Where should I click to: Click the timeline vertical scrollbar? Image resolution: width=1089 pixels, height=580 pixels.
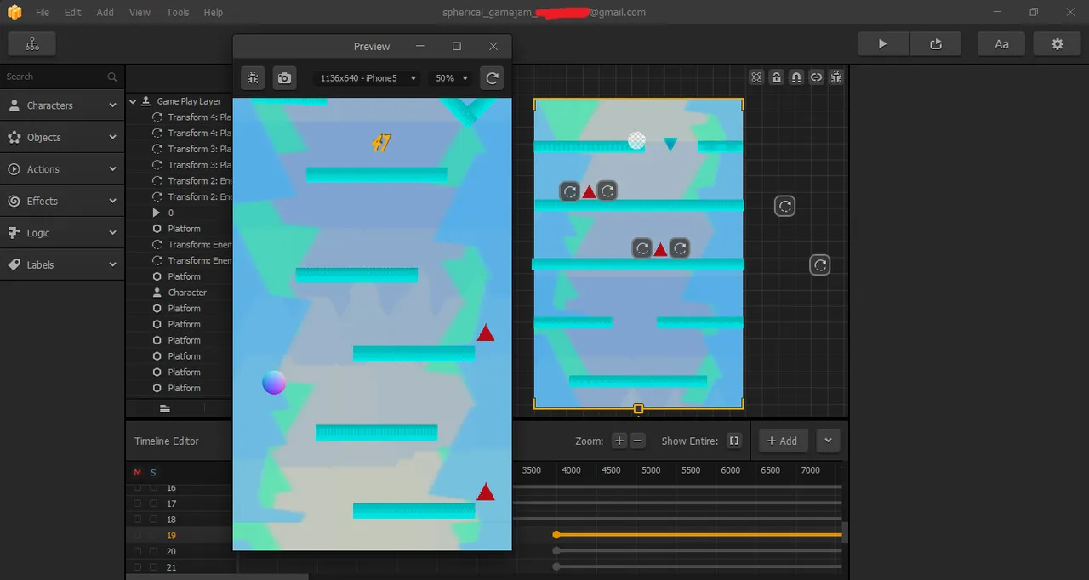845,532
